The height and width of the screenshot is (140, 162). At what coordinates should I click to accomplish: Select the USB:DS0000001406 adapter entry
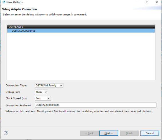[81, 31]
